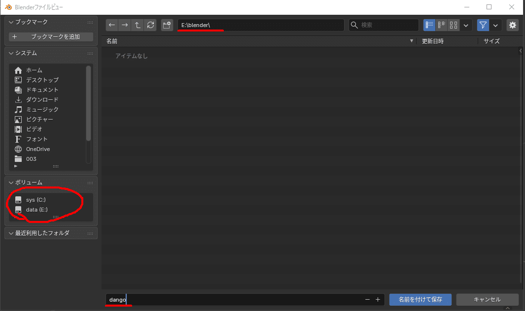
Task: Click the E:\blender\ path field
Action: point(261,25)
